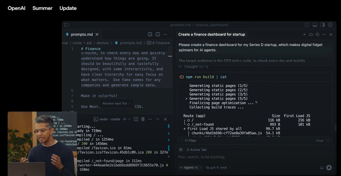The width and height of the screenshot is (341, 176).
Task: Click the round stop button in chat input
Action: click(x=329, y=167)
